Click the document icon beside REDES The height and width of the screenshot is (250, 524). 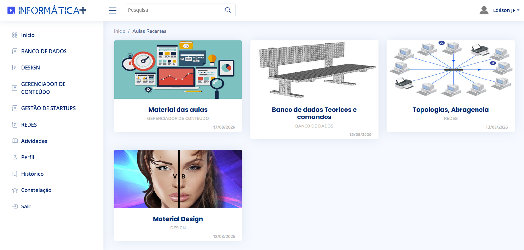tap(15, 125)
